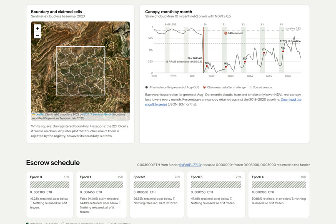336x224 pixels.
Task: Download the monthly series JSON
Action: [223, 102]
